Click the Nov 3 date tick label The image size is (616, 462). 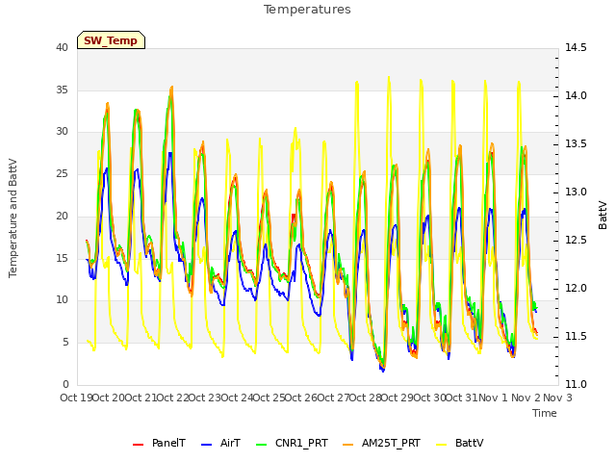(x=557, y=398)
